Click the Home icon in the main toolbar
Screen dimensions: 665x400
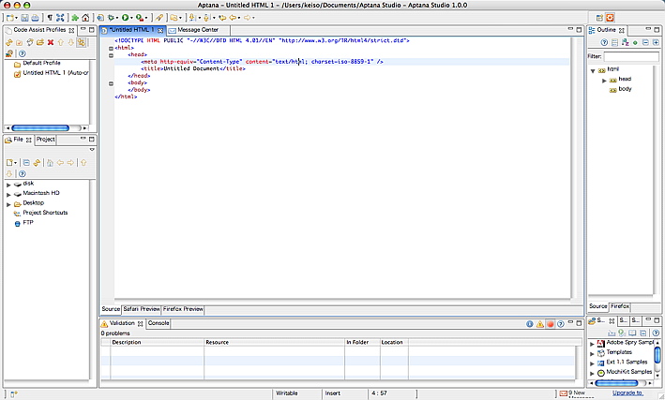click(86, 18)
